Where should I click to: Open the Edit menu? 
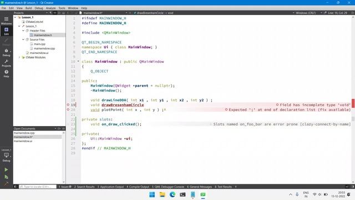pos(11,8)
